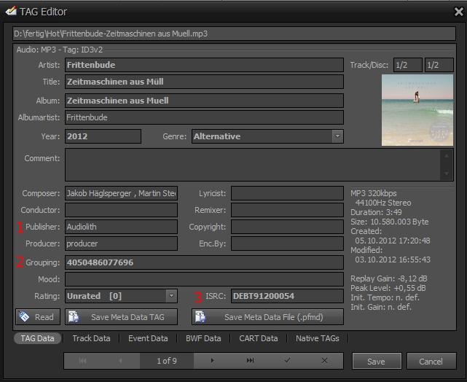Click the Cancel button
The height and width of the screenshot is (382, 467).
[x=431, y=361]
